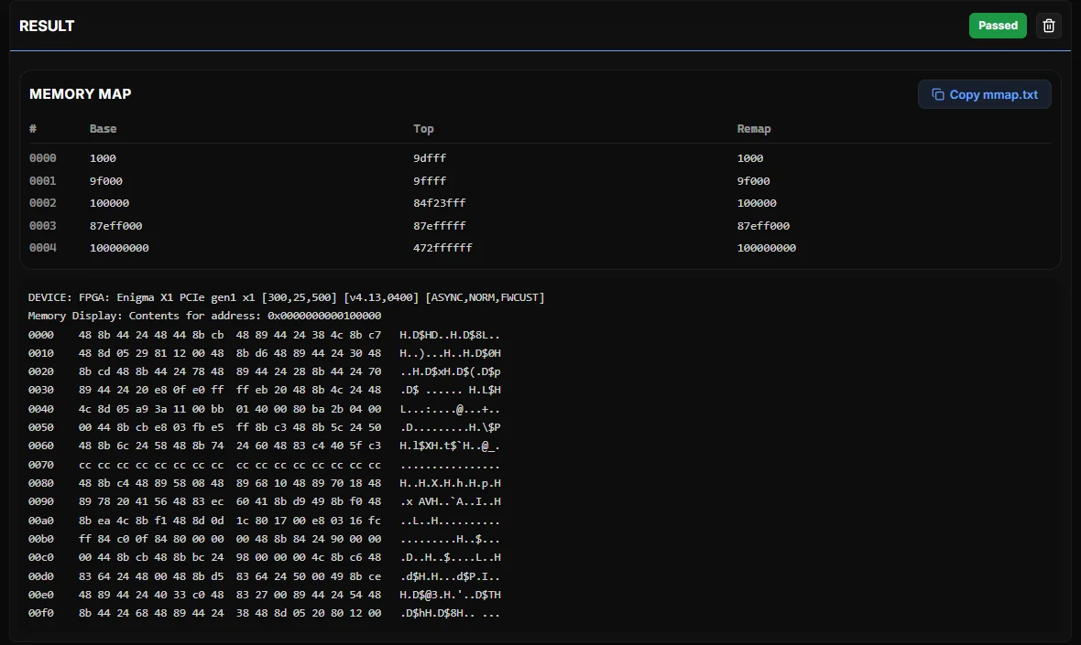Click Base value 87eff000 in row 0003
Screen dimensions: 1081x645
pyautogui.click(x=115, y=226)
